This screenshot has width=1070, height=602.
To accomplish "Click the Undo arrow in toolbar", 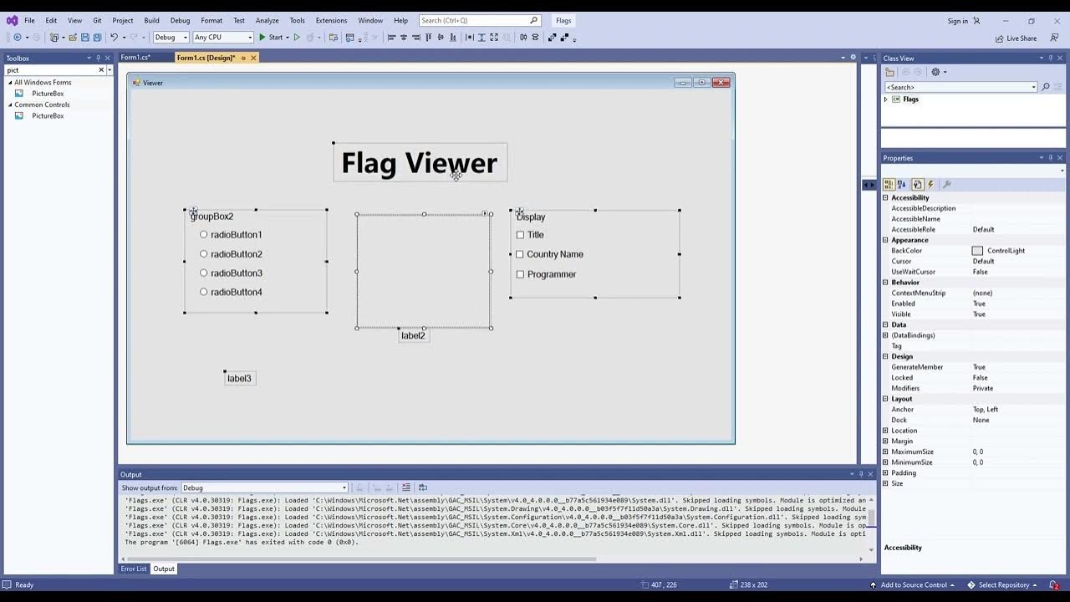I will (x=115, y=37).
